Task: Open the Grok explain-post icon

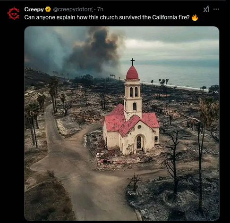Action: coord(206,9)
